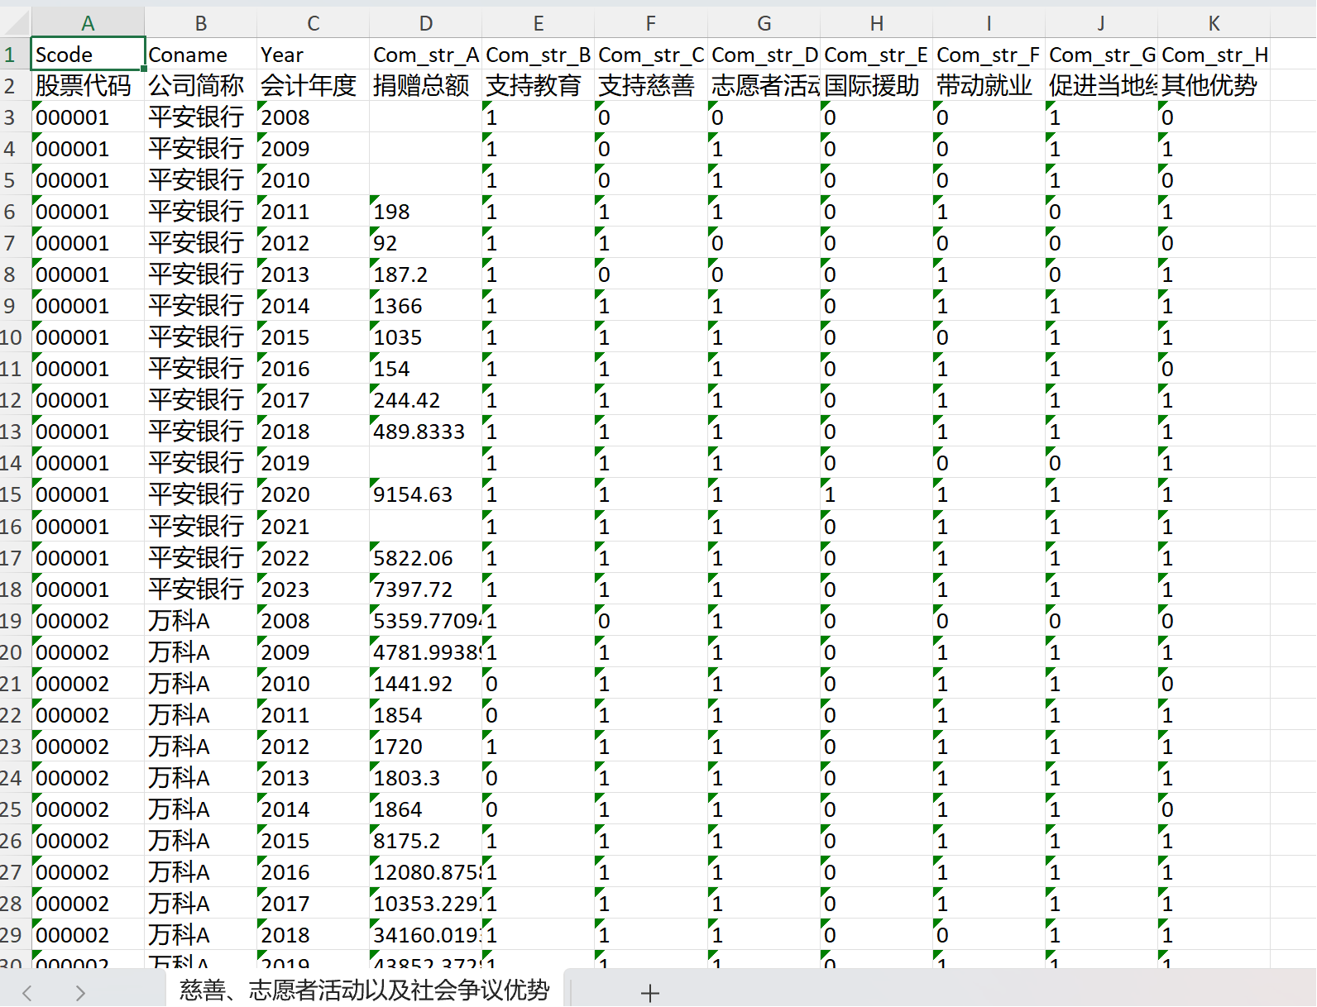1317x1007 pixels.
Task: Select row 2 by its row number
Action: point(15,86)
